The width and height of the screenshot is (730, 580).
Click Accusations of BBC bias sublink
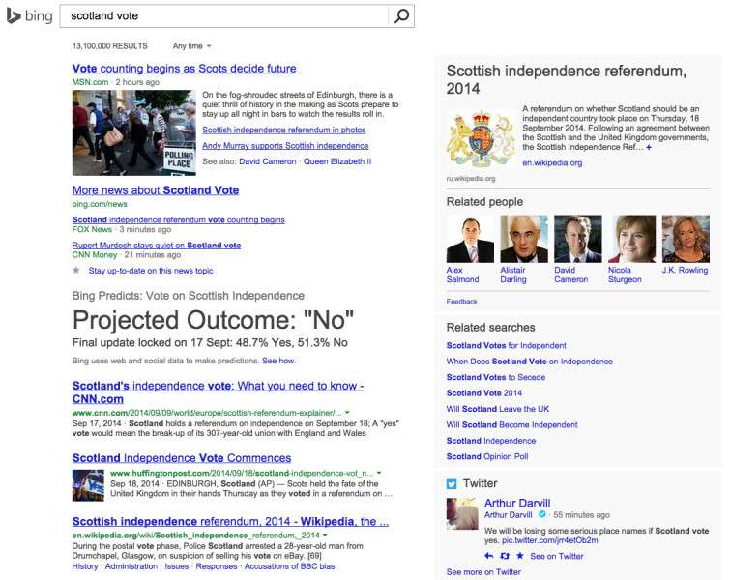[x=289, y=566]
